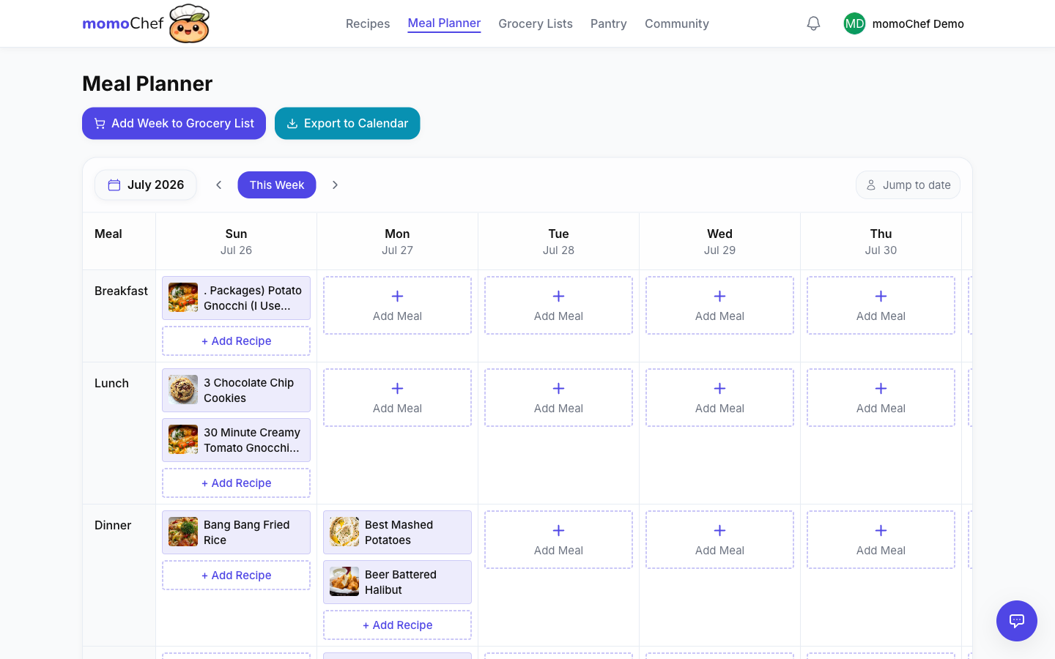
Task: Click the Meal Planner page heading
Action: tap(147, 83)
